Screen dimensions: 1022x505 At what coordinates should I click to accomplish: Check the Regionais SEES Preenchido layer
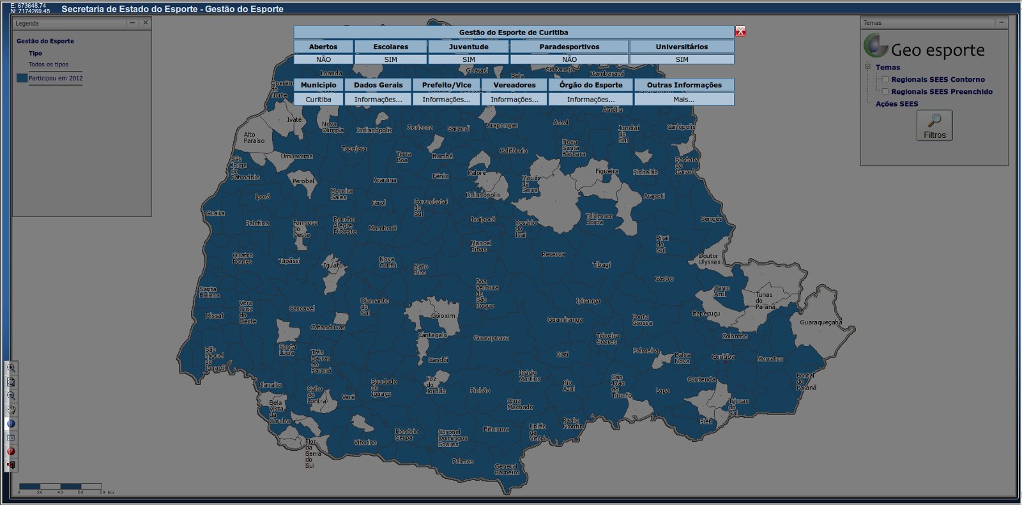point(885,92)
